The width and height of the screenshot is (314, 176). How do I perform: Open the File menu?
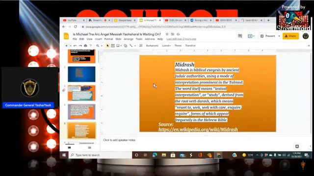[75, 39]
